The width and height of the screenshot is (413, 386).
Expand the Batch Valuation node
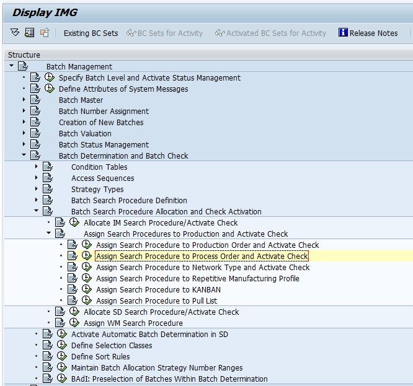pos(24,133)
